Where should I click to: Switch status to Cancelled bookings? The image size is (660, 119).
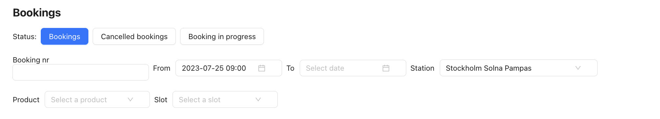pyautogui.click(x=134, y=36)
